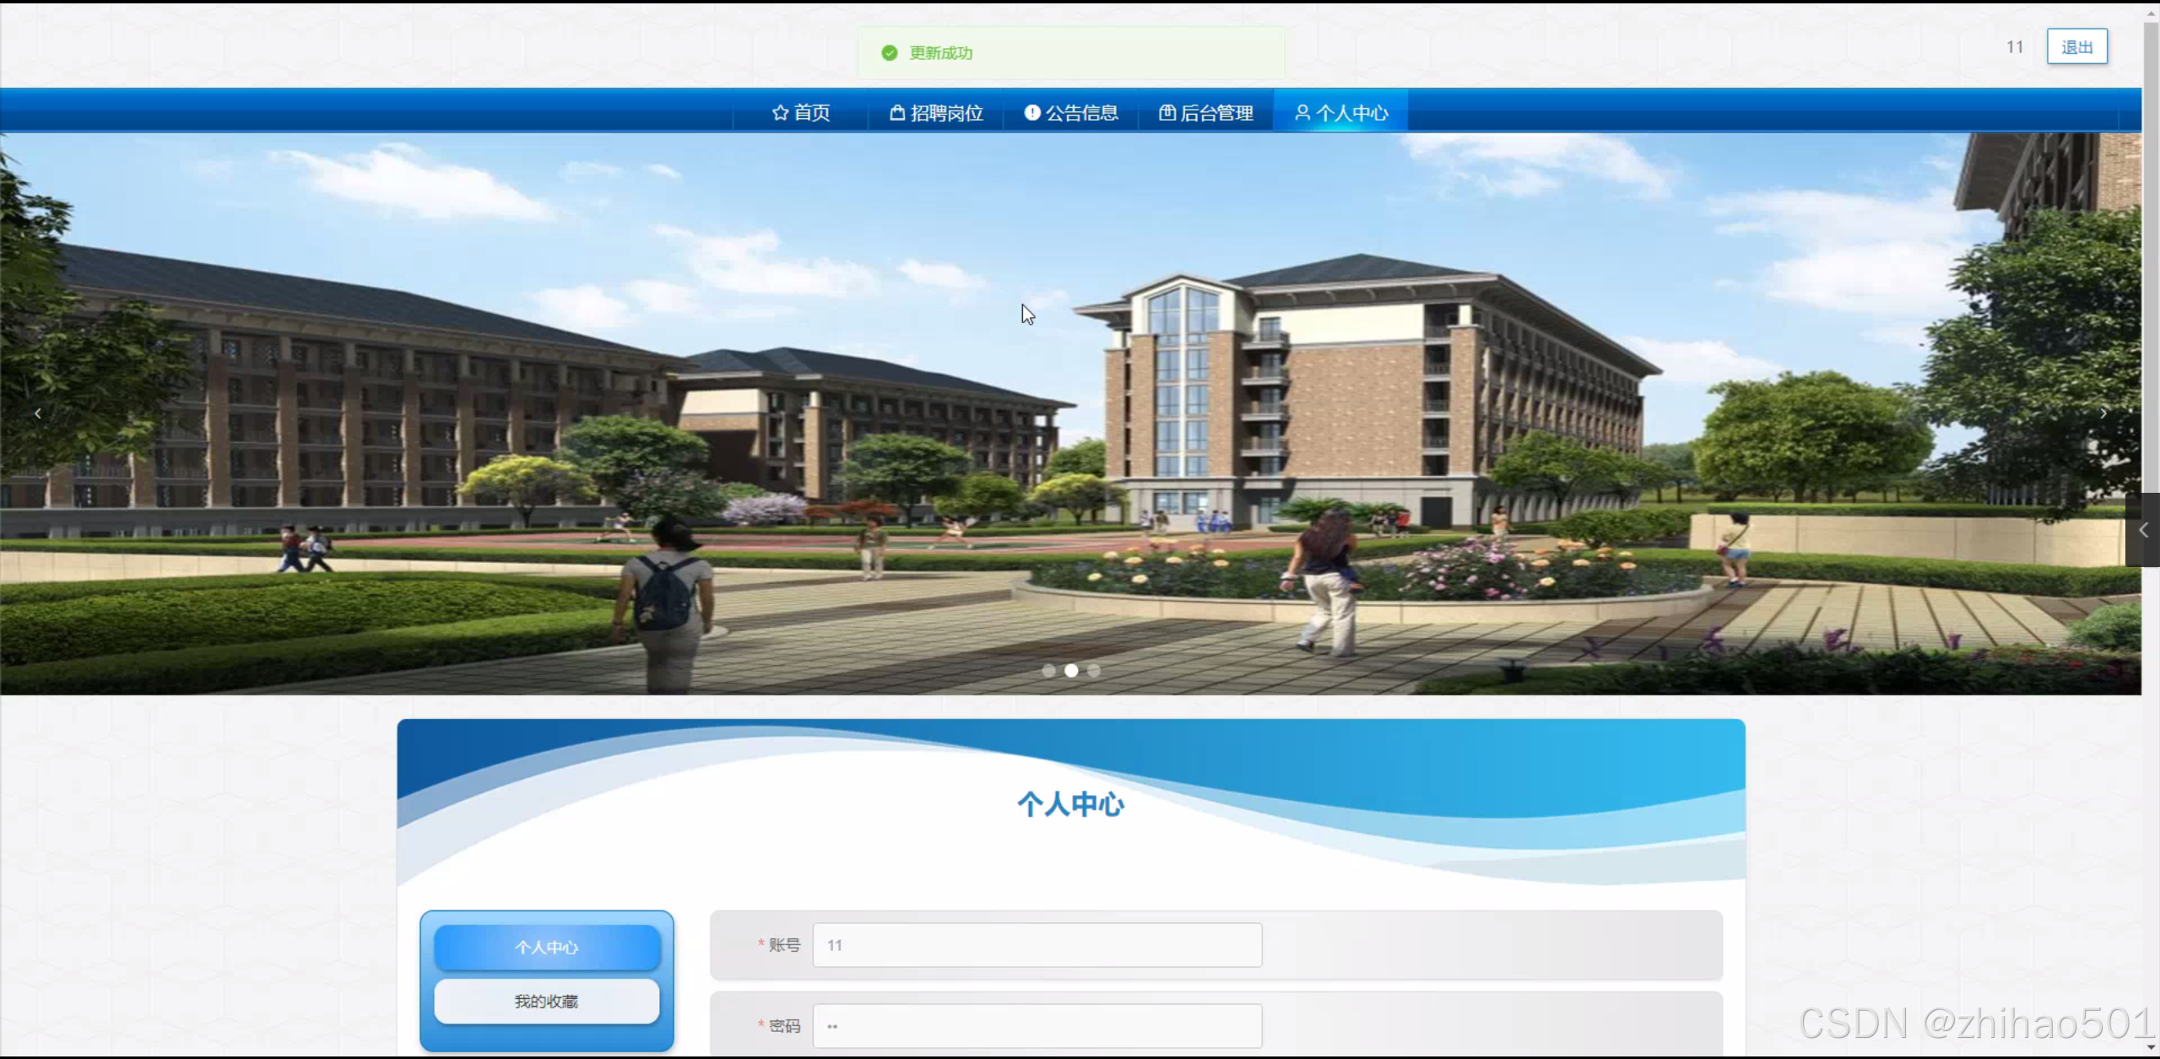Click the icon beside 后台管理
The width and height of the screenshot is (2160, 1059).
(1167, 112)
